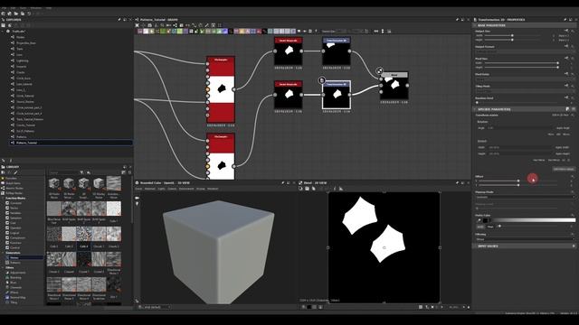The height and width of the screenshot is (325, 579).
Task: Open the Camera menu in 3D View
Action: 172,189
